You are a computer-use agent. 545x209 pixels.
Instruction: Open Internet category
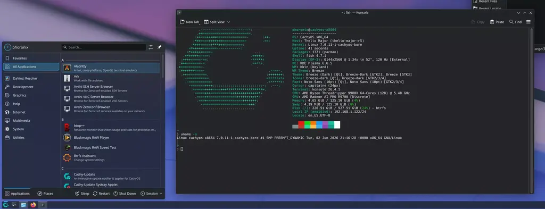point(31,112)
